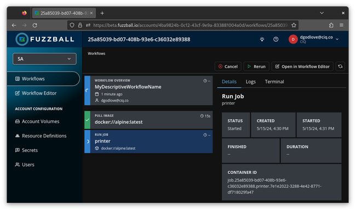The image size is (356, 211).
Task: Open Resource Definitions page
Action: [44, 136]
